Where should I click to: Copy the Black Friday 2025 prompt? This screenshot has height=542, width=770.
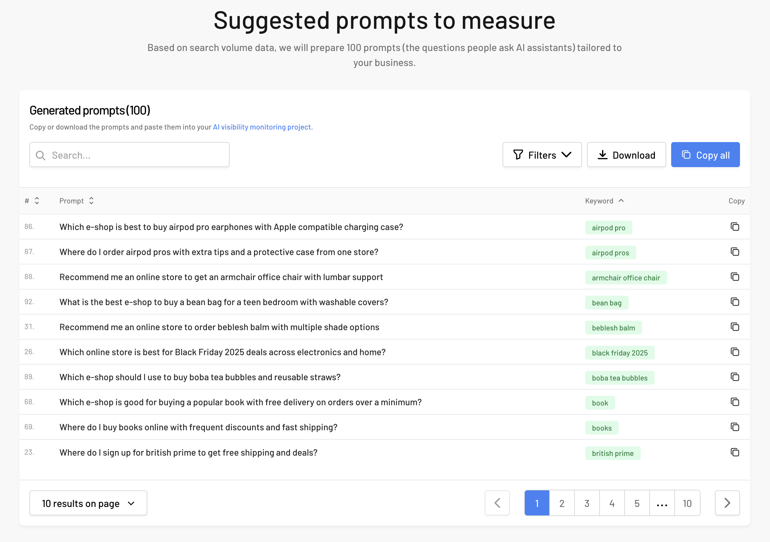coord(735,352)
